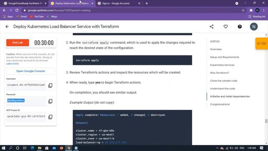Copy the Username to clipboard

click(x=50, y=85)
